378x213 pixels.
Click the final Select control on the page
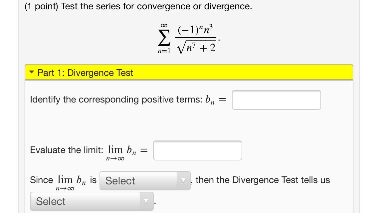coord(87,201)
